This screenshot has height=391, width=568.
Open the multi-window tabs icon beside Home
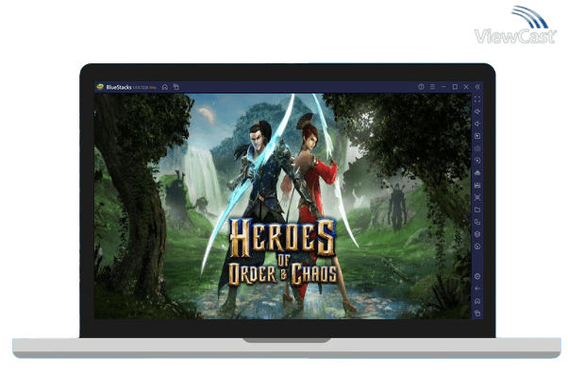[x=176, y=87]
